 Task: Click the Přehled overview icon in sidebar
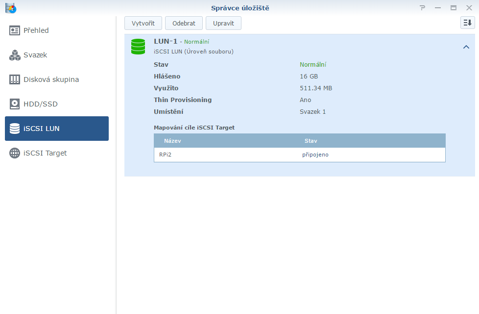click(15, 30)
